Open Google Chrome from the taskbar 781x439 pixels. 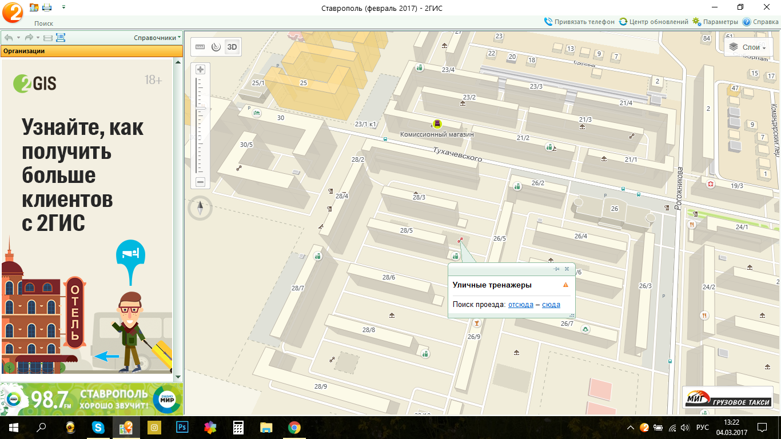(x=294, y=428)
